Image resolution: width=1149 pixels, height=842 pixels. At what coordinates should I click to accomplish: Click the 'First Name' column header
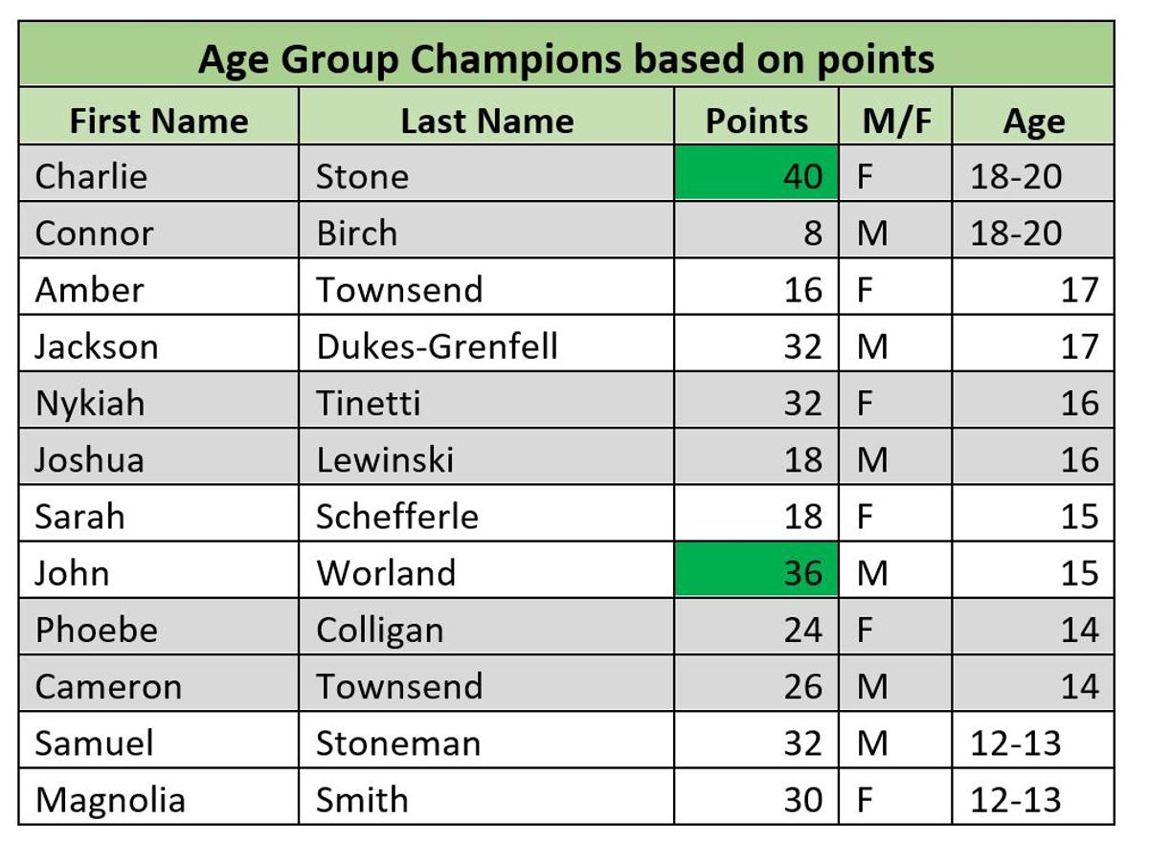[x=159, y=120]
